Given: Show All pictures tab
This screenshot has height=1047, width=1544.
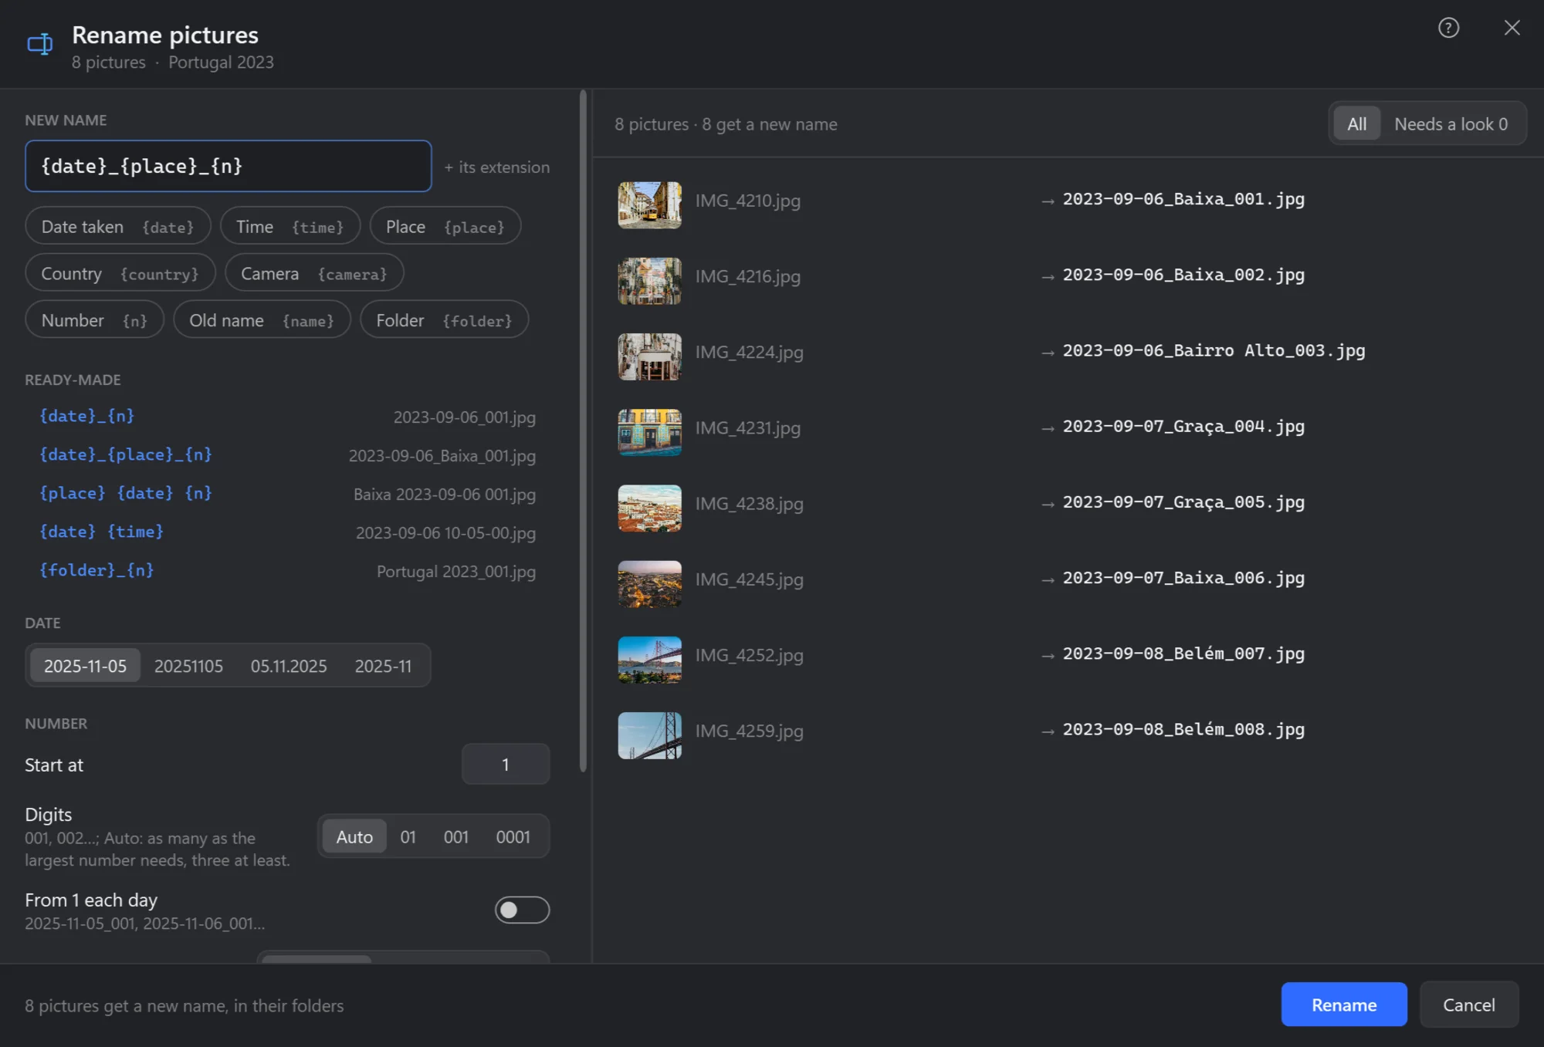Looking at the screenshot, I should point(1356,123).
